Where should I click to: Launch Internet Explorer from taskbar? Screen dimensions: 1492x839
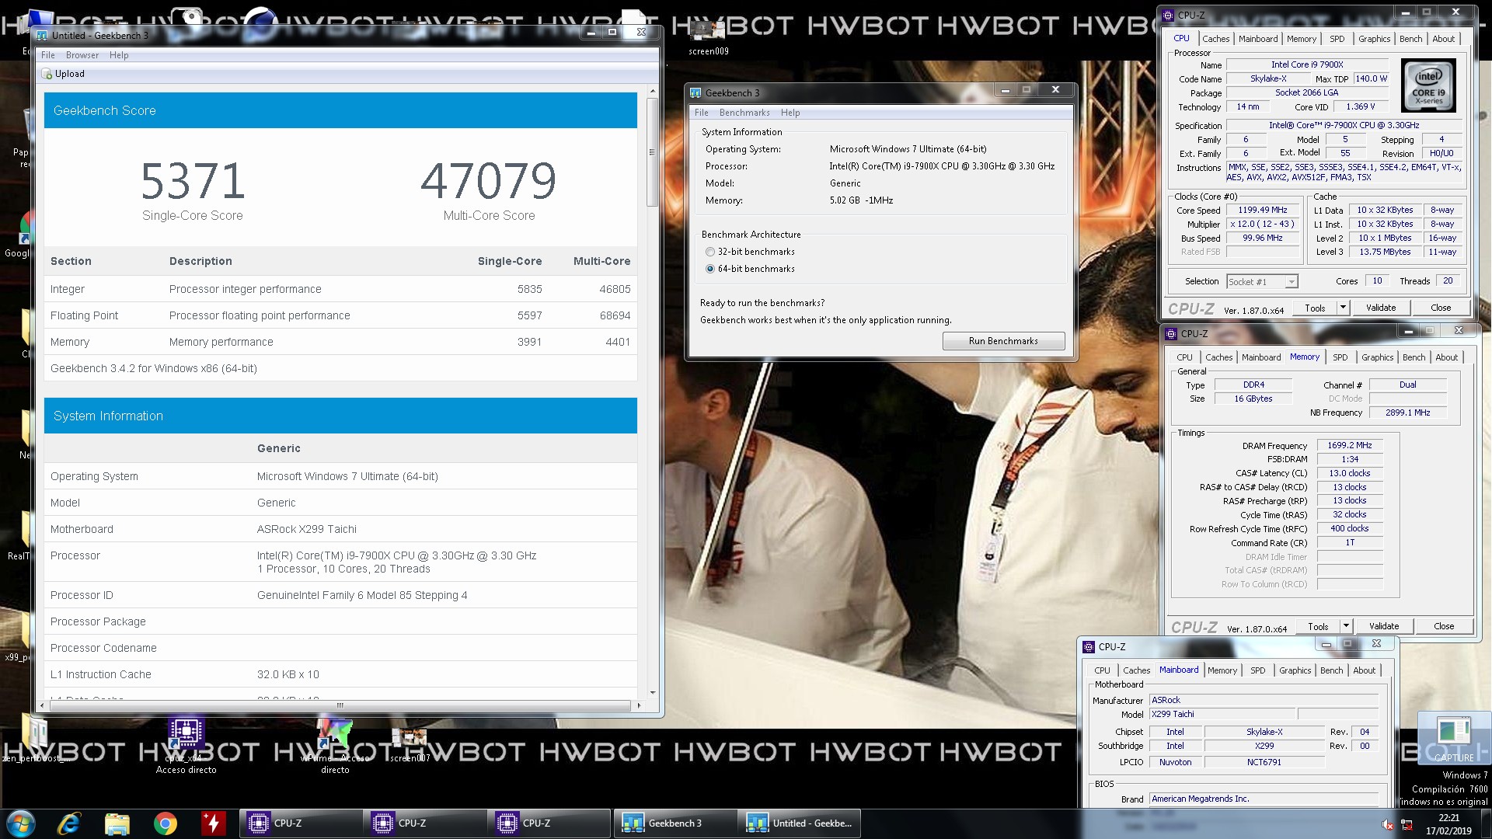[69, 823]
